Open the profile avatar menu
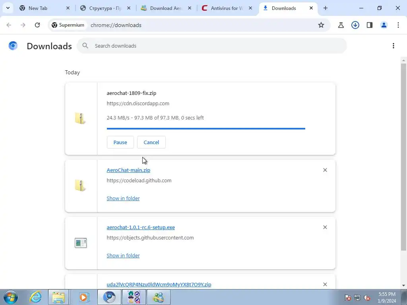Screen dimensions: 407x305 tap(384, 25)
